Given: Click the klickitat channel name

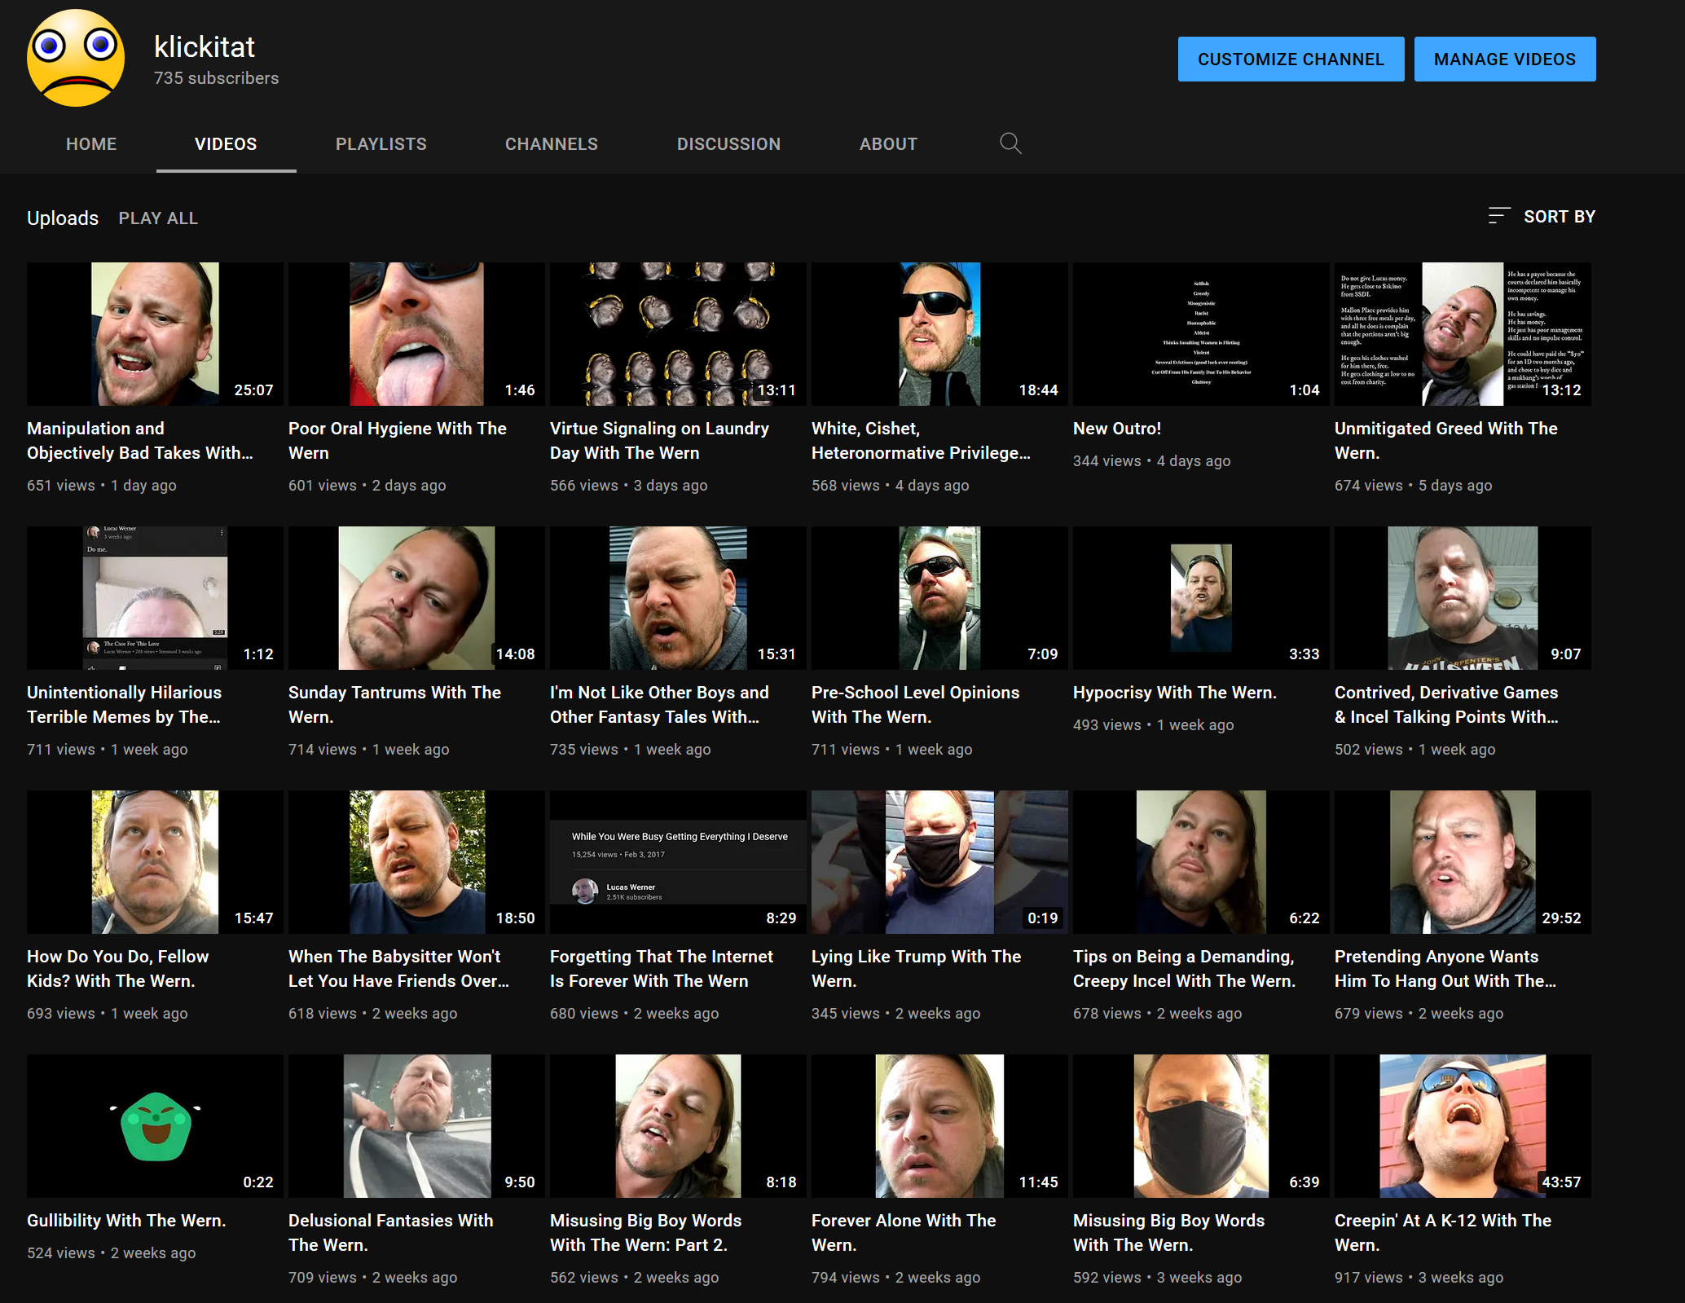Looking at the screenshot, I should (x=205, y=47).
